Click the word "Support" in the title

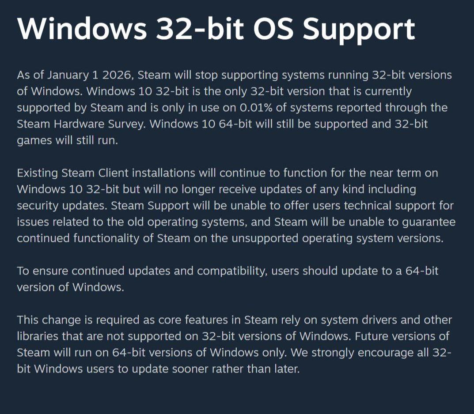point(359,29)
